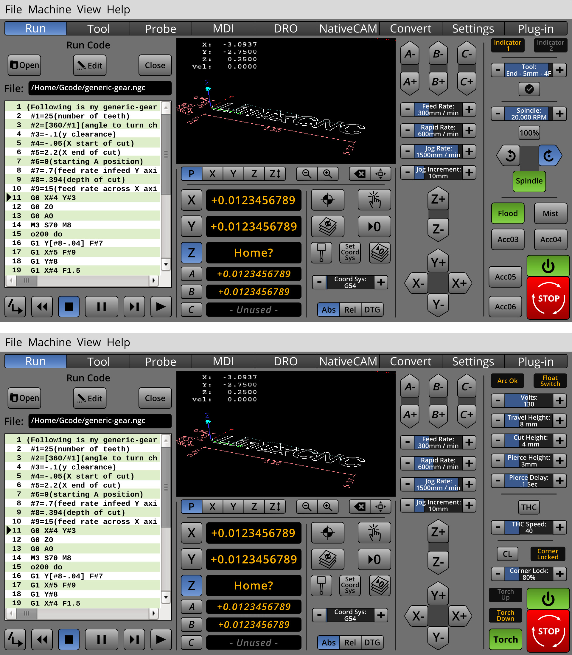Toggle the CL corner lock button
572x655 pixels.
click(507, 554)
